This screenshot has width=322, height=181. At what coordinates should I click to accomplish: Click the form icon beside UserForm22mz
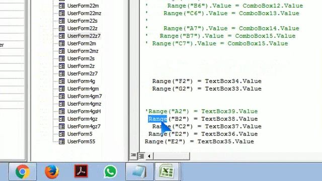pyautogui.click(x=62, y=14)
